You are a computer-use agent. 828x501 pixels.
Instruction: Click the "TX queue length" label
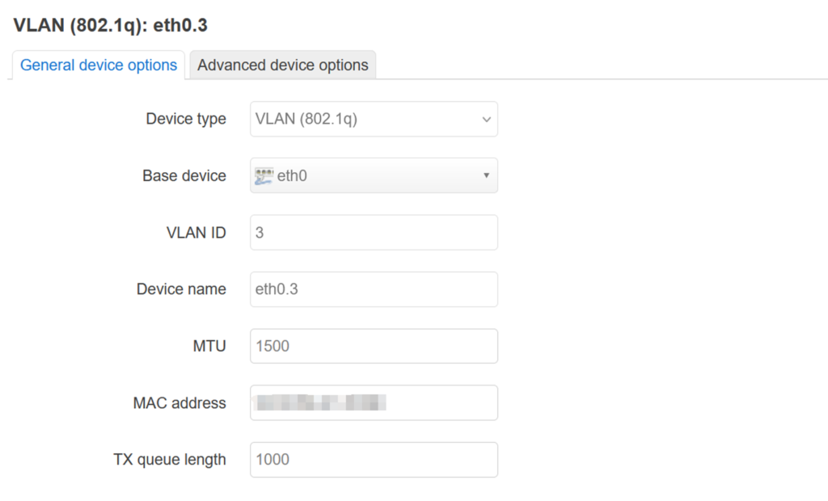tap(170, 460)
